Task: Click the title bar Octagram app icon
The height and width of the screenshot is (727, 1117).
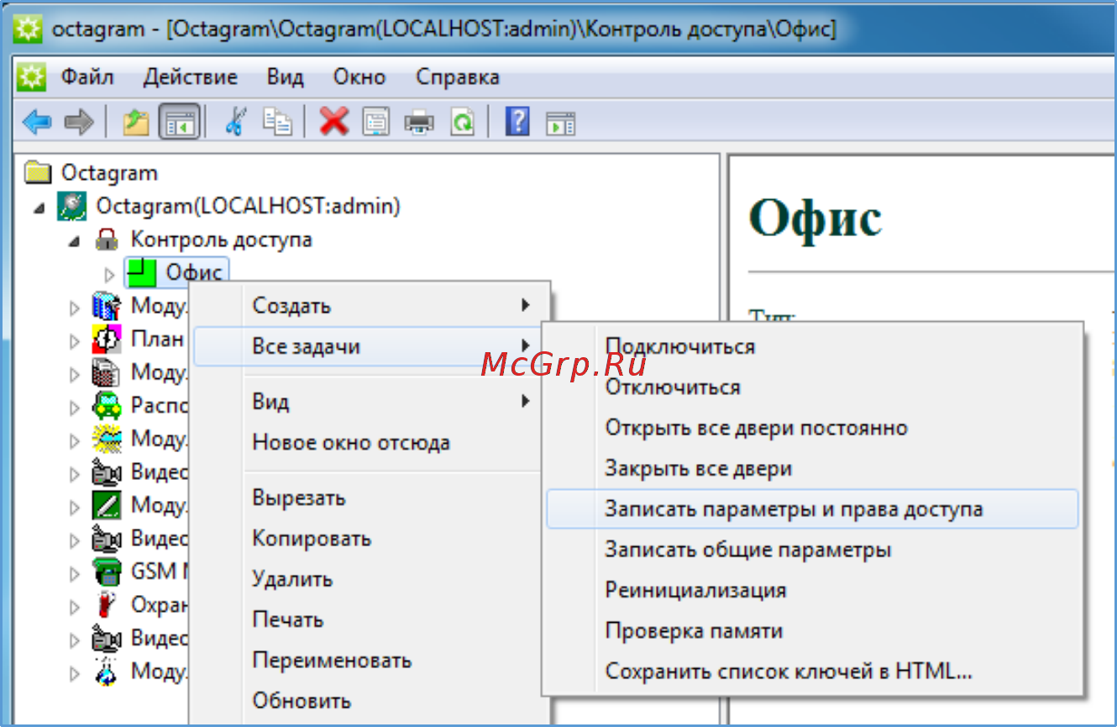Action: pyautogui.click(x=29, y=29)
